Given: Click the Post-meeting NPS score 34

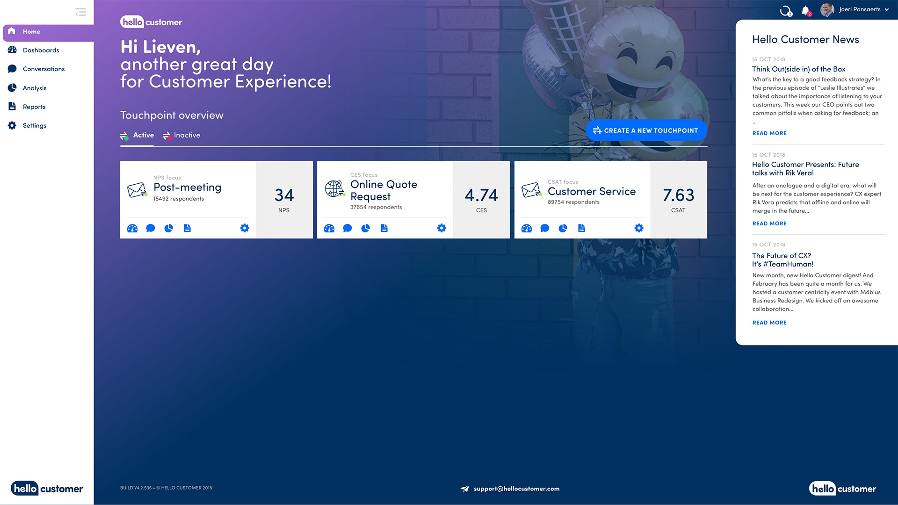Looking at the screenshot, I should [284, 195].
